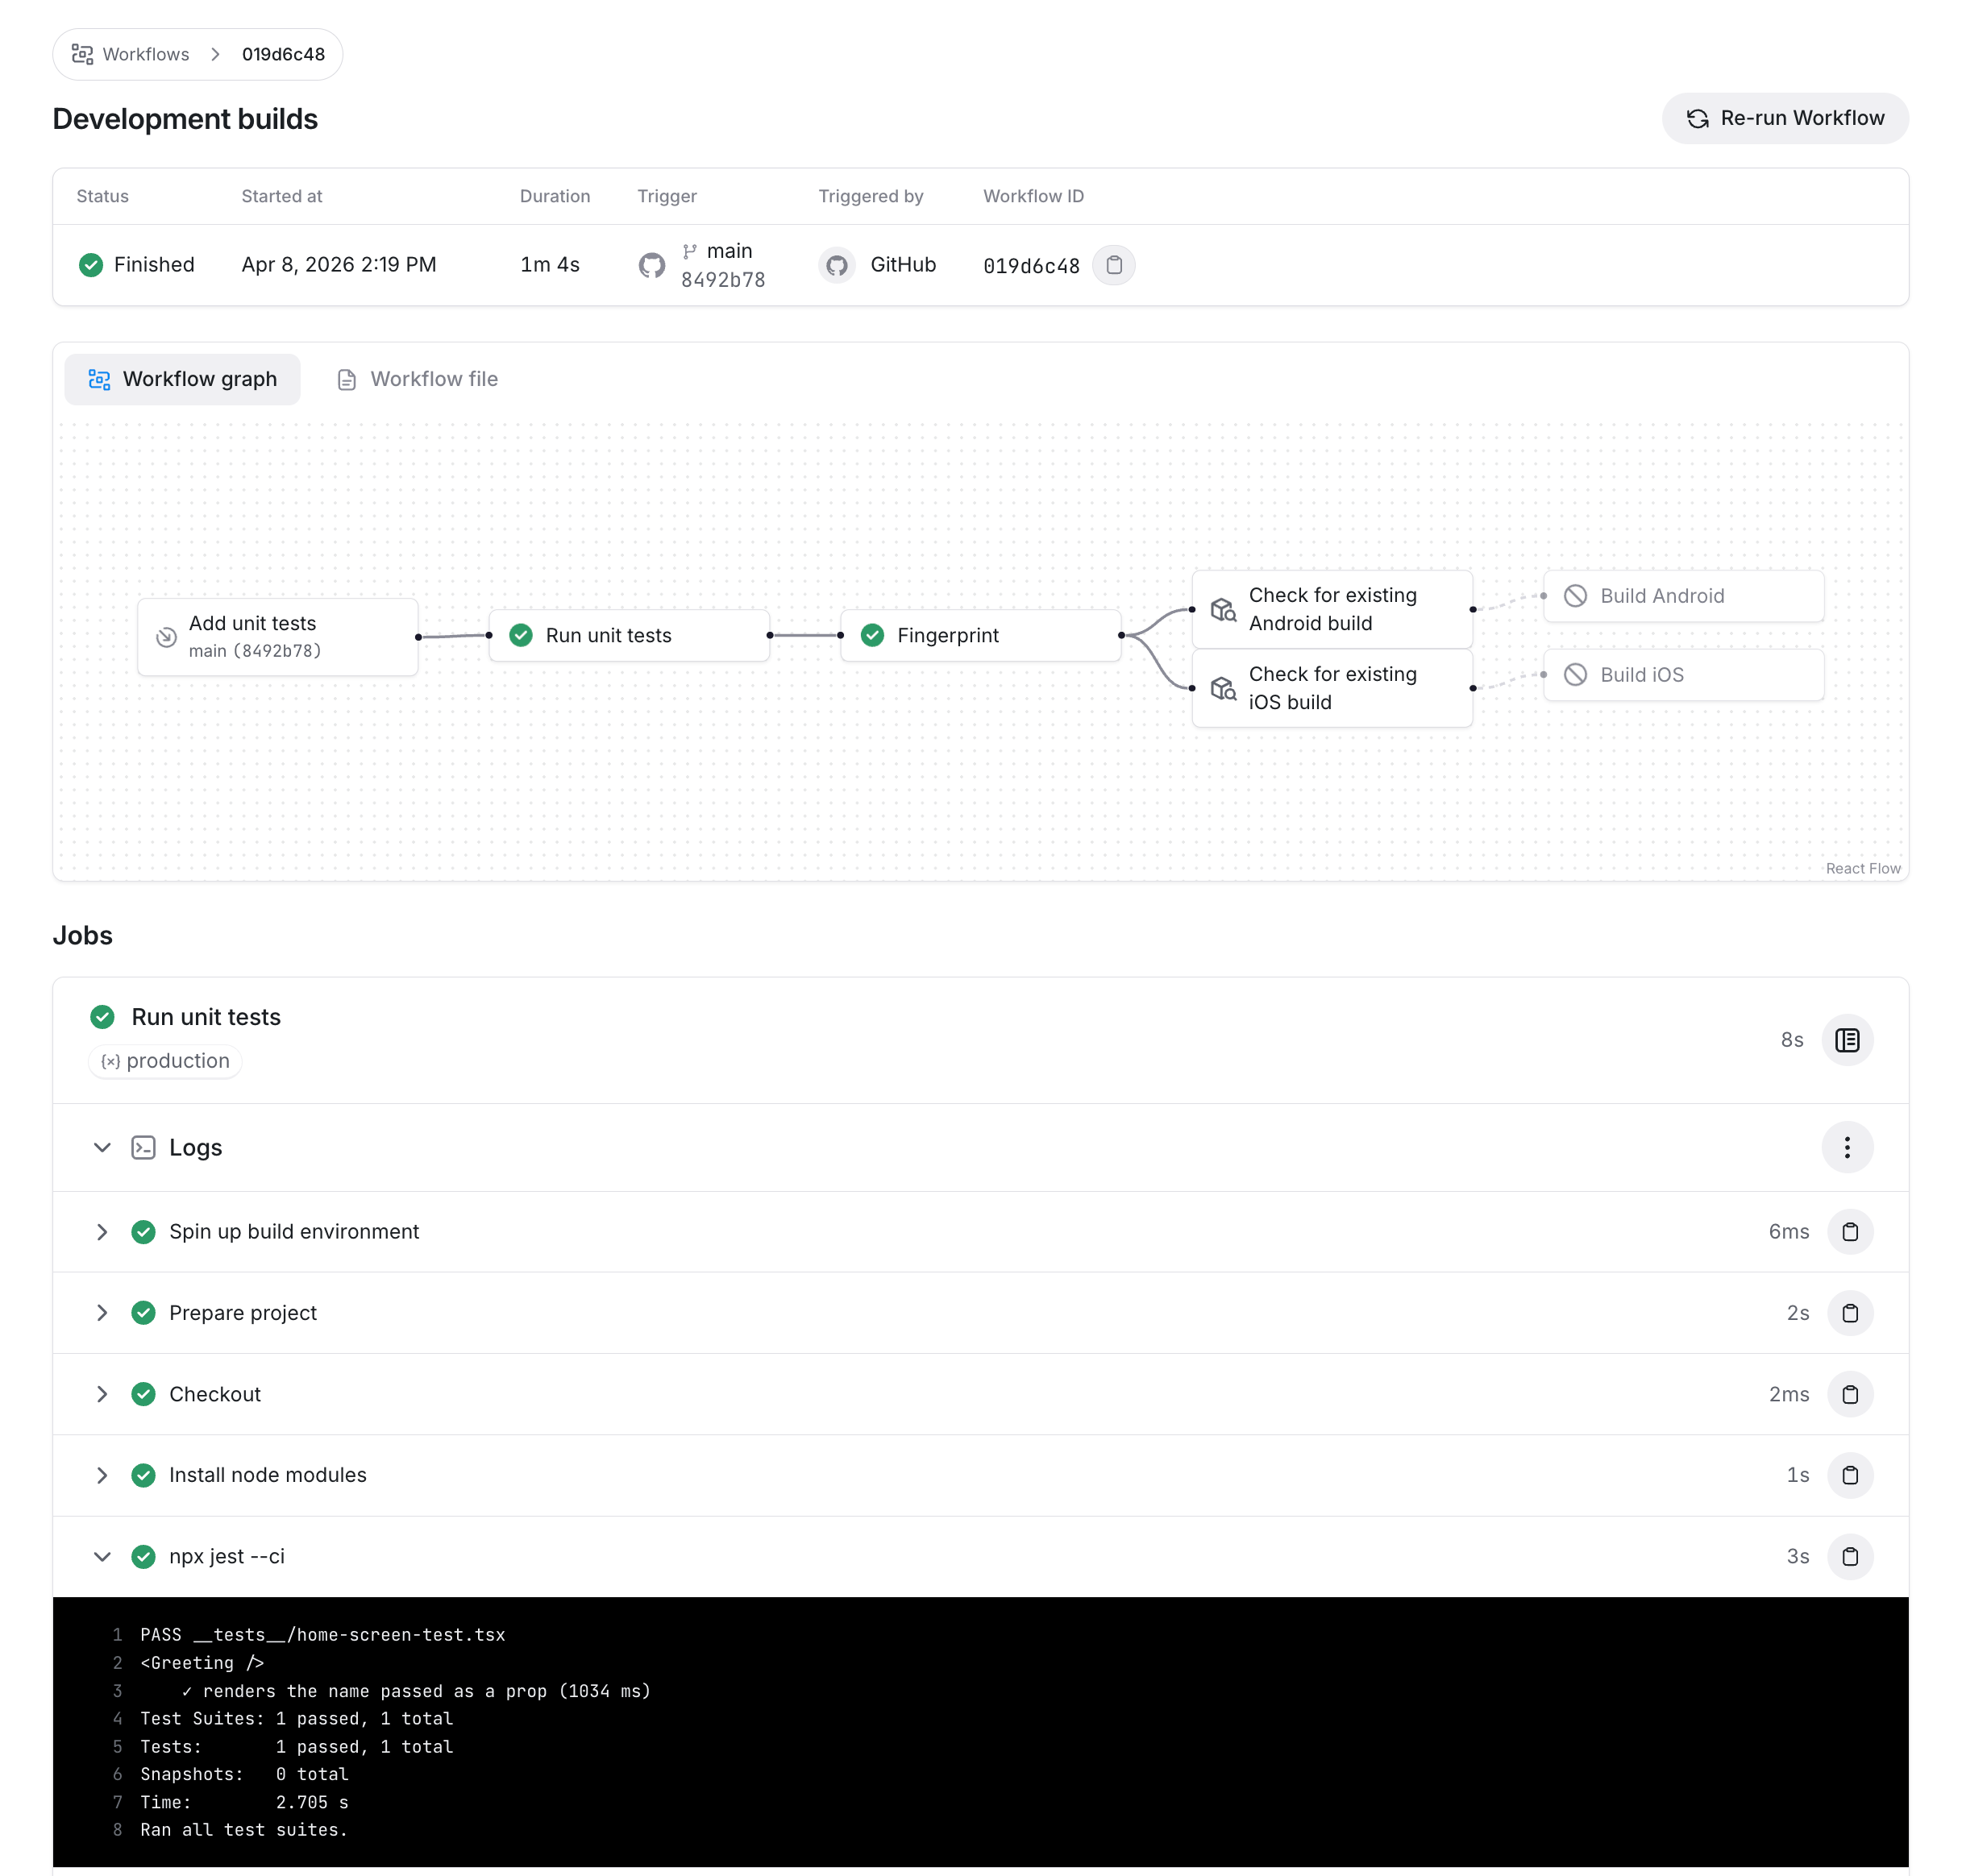Select Check for existing Android build node

1331,609
